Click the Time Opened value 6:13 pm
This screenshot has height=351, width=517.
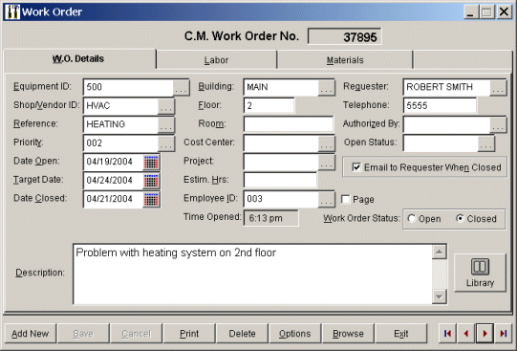coord(271,218)
